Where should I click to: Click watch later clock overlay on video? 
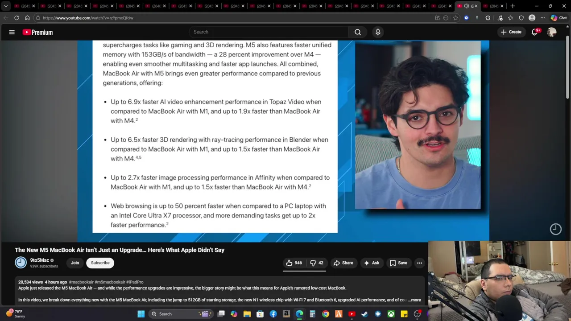point(555,229)
